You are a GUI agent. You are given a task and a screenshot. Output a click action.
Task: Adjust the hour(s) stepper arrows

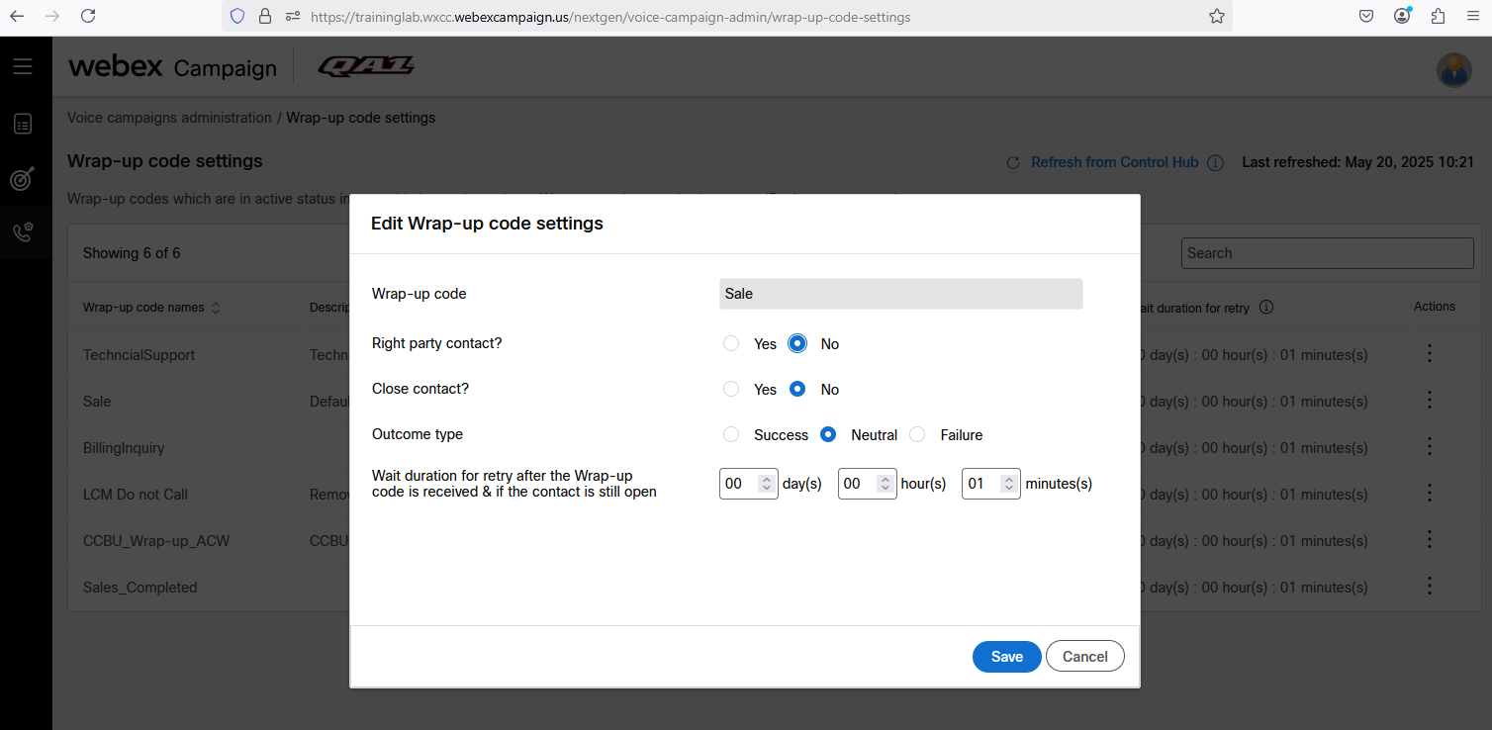885,484
